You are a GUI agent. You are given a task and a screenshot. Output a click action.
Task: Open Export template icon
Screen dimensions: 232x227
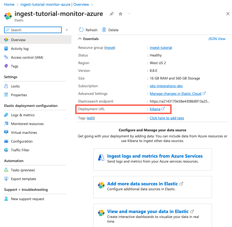click(x=6, y=179)
